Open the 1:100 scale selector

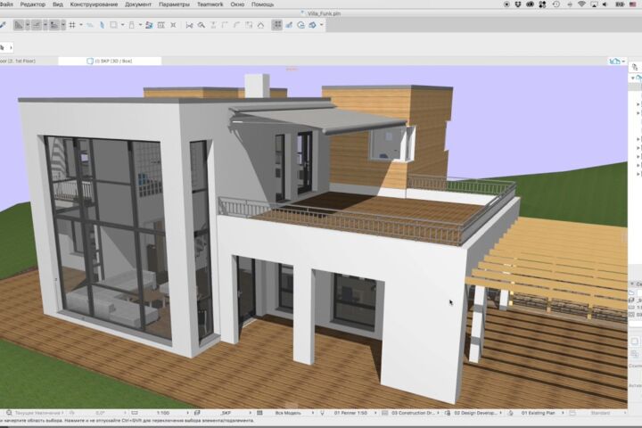pyautogui.click(x=162, y=413)
